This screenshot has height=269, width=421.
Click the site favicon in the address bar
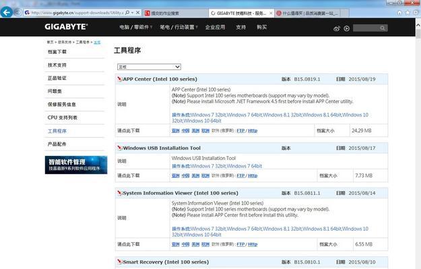point(27,13)
